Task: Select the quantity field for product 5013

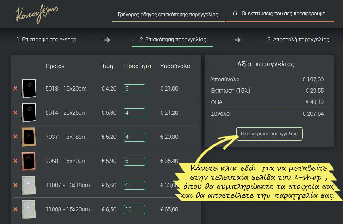Action: pos(135,89)
